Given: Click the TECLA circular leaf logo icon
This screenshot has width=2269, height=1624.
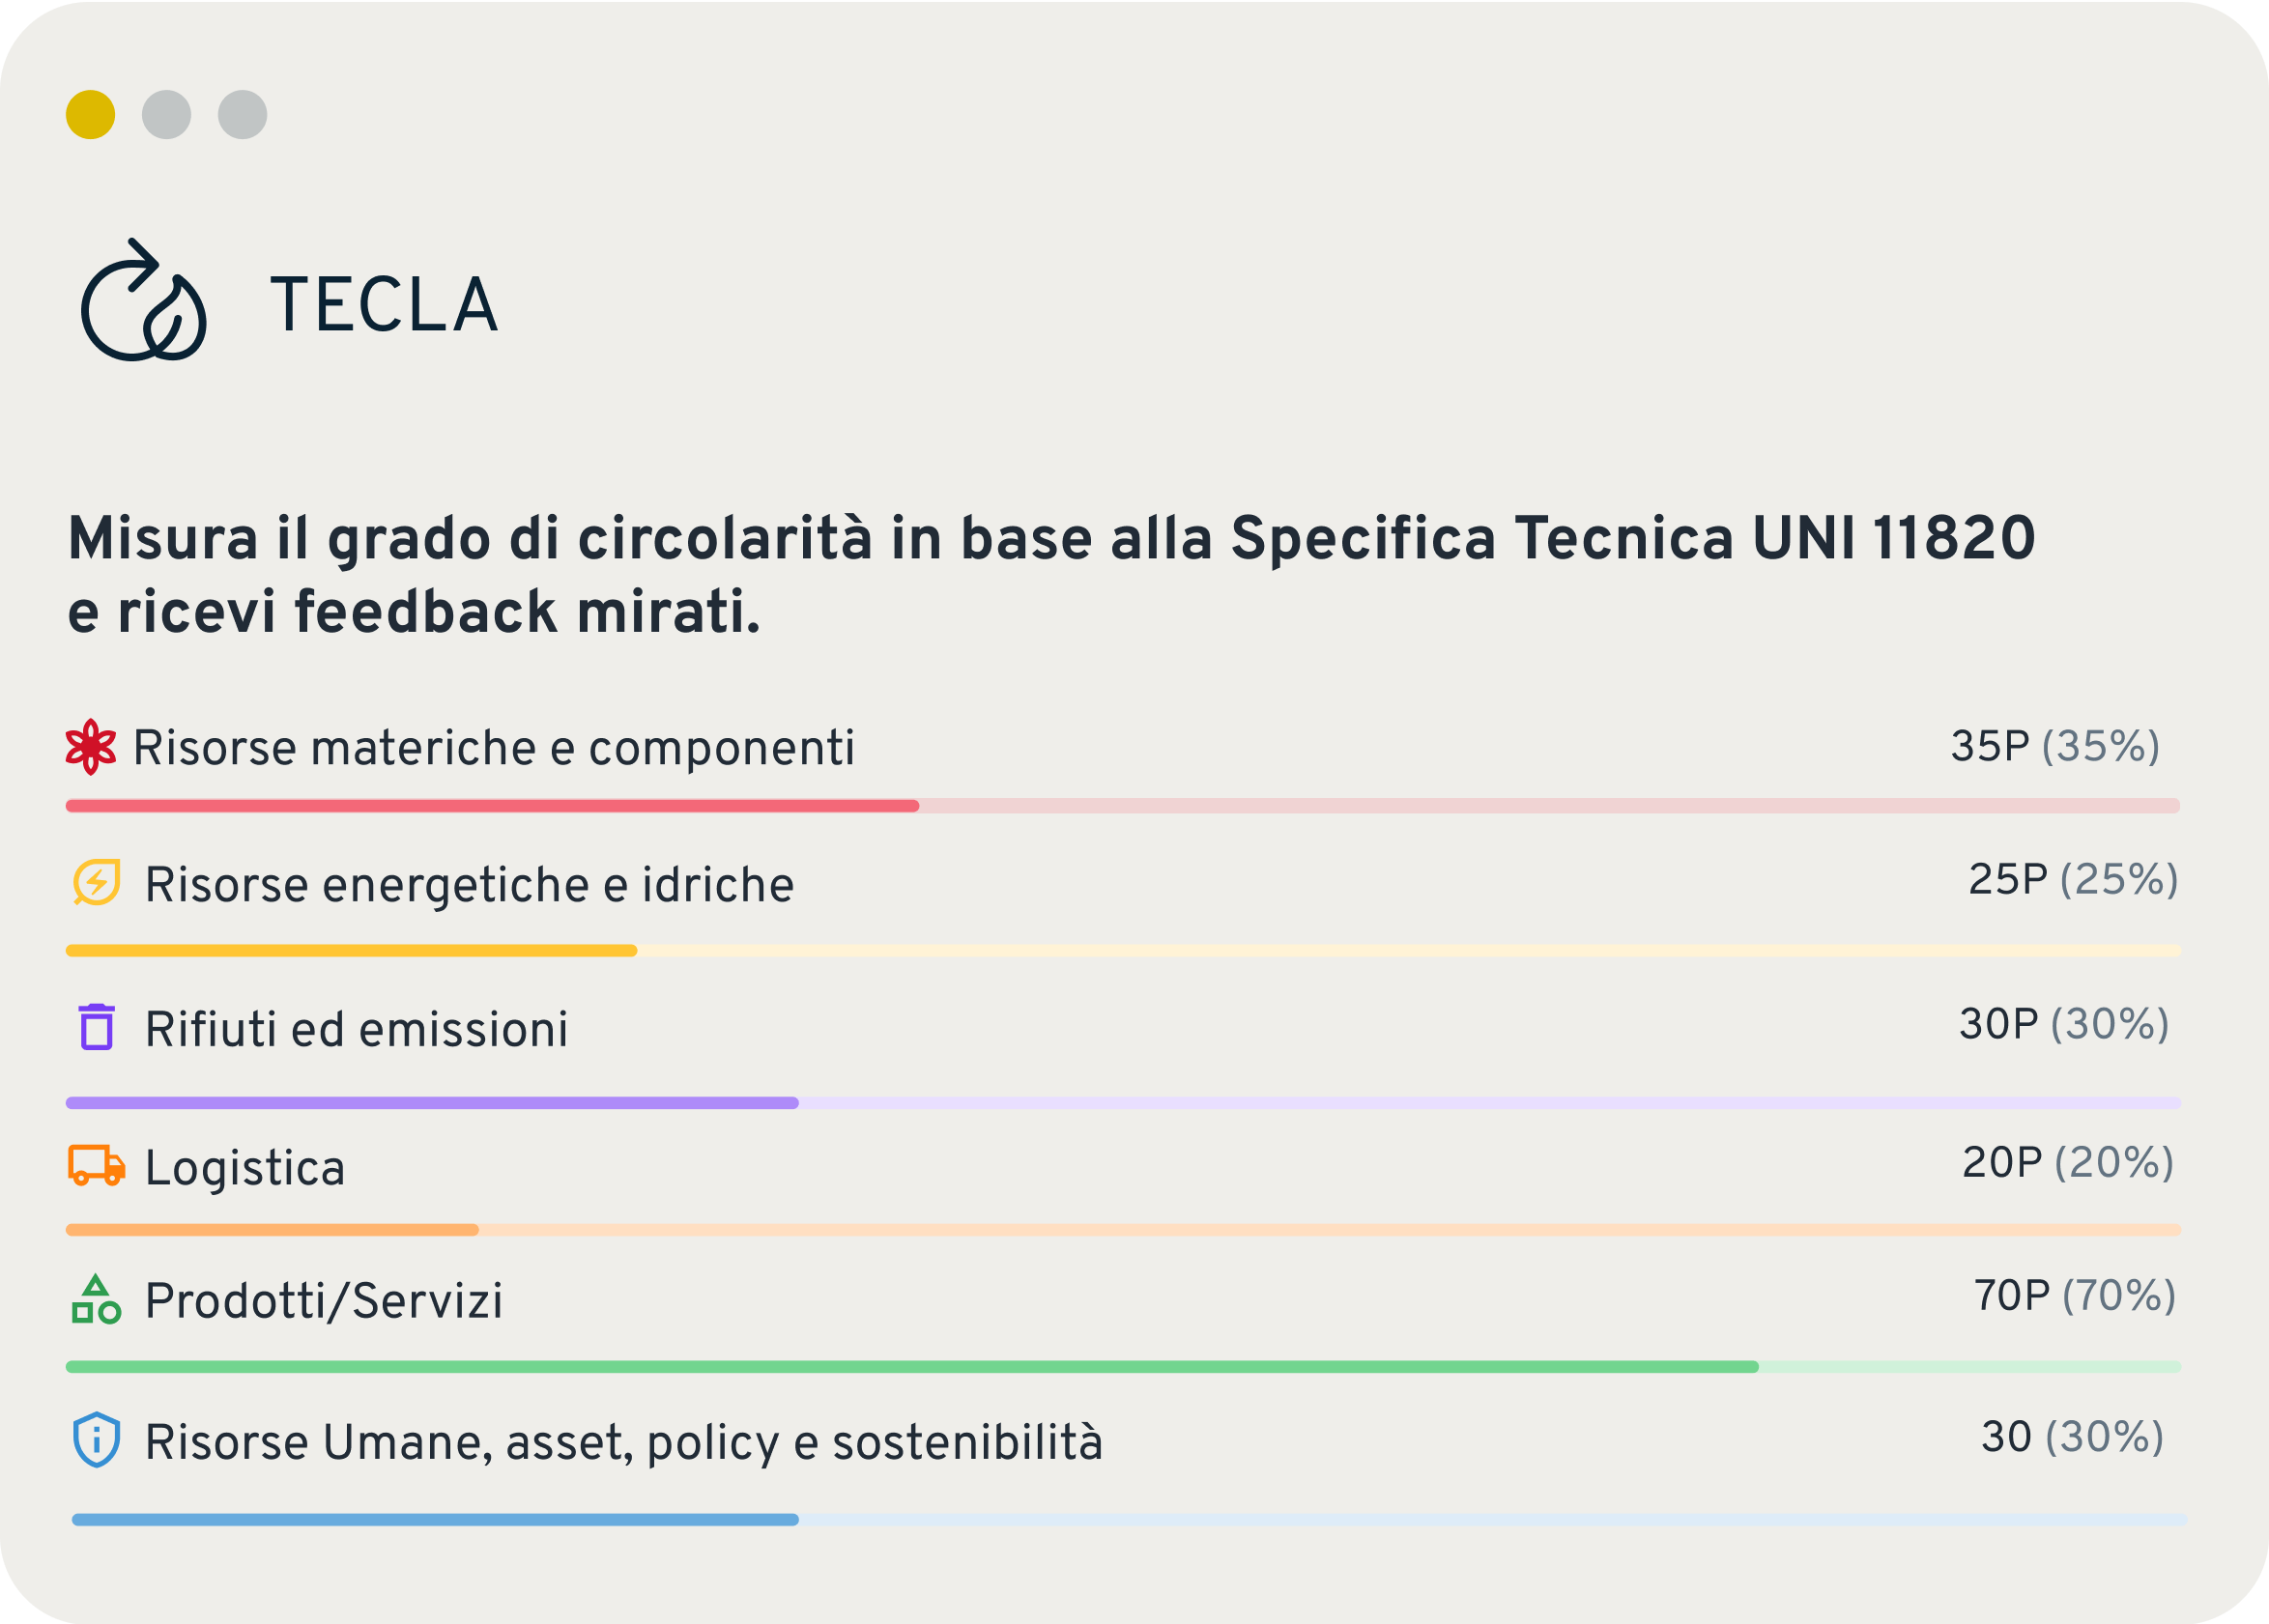Looking at the screenshot, I should tap(143, 300).
